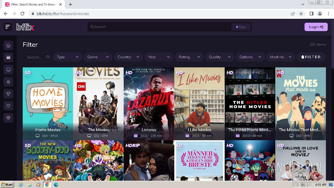Open Chrome's three-dot menu
334x188 pixels.
(x=328, y=14)
